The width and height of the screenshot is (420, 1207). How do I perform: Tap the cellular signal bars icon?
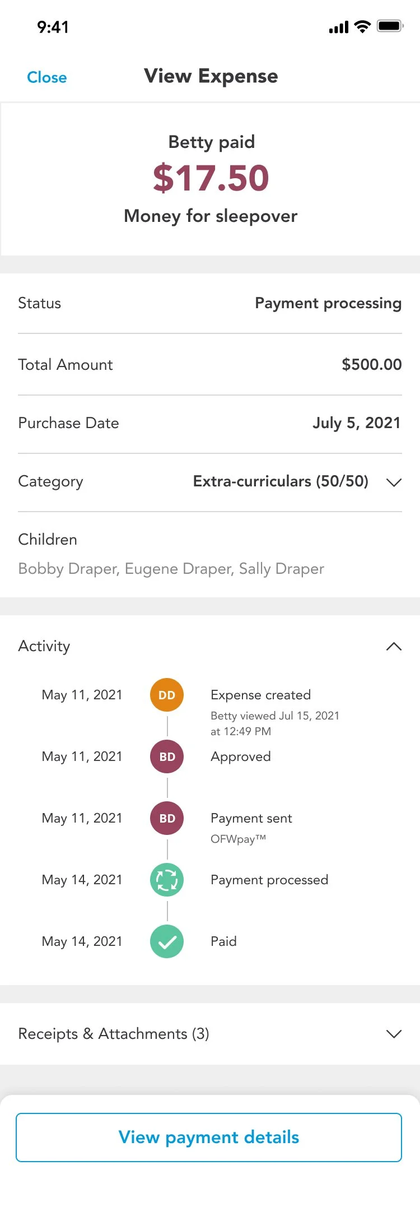pos(339,27)
